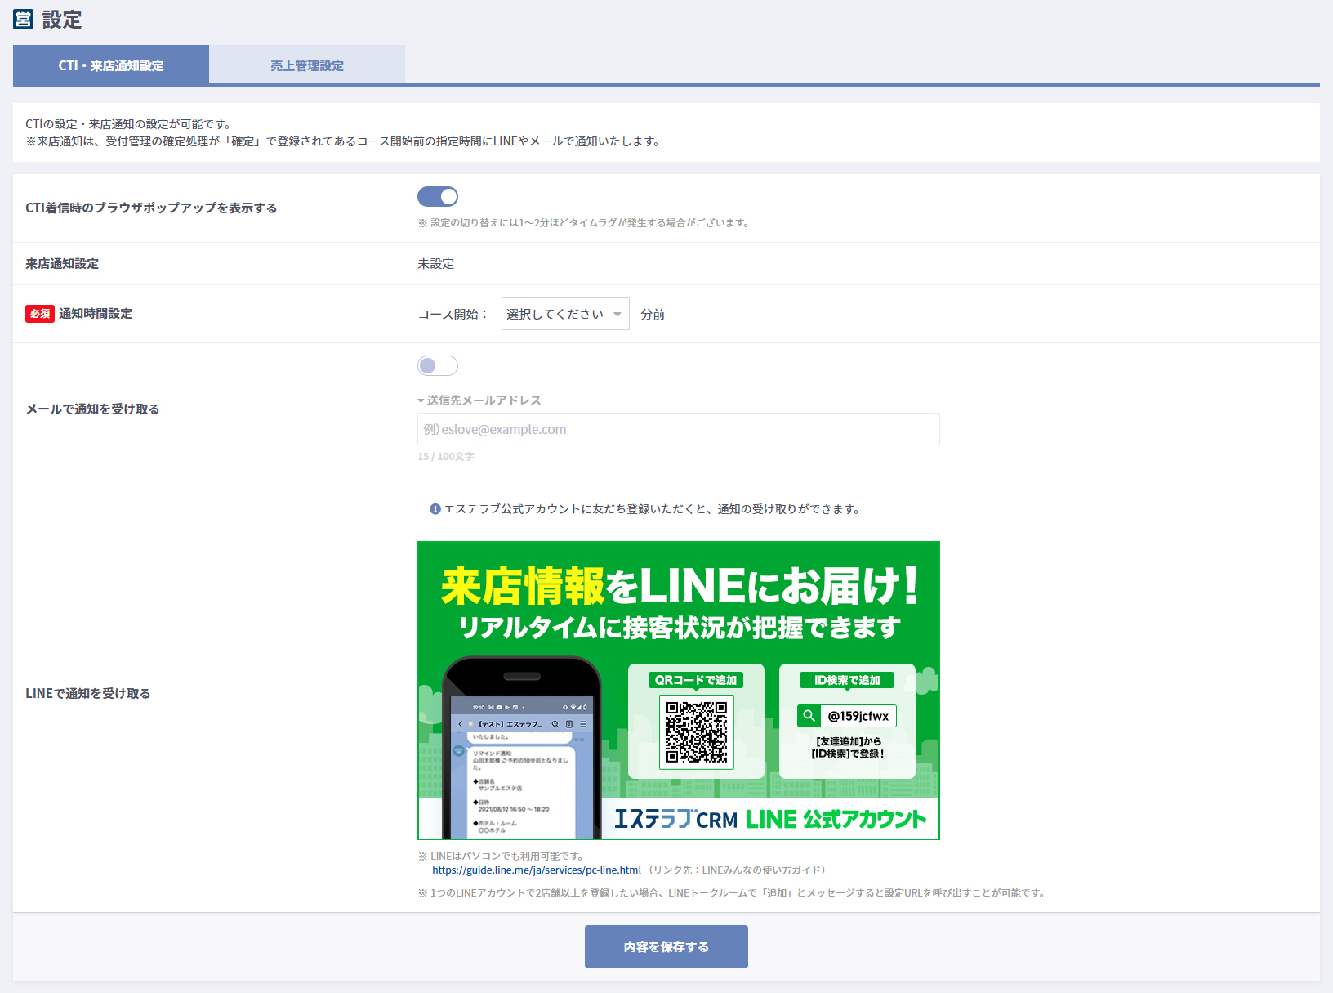Click the QR code in the LINE banner
Screen dimensions: 1333x993
click(696, 732)
